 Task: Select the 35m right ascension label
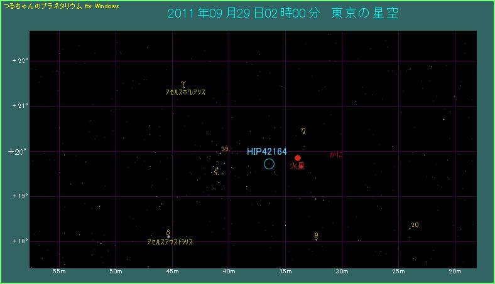285,271
